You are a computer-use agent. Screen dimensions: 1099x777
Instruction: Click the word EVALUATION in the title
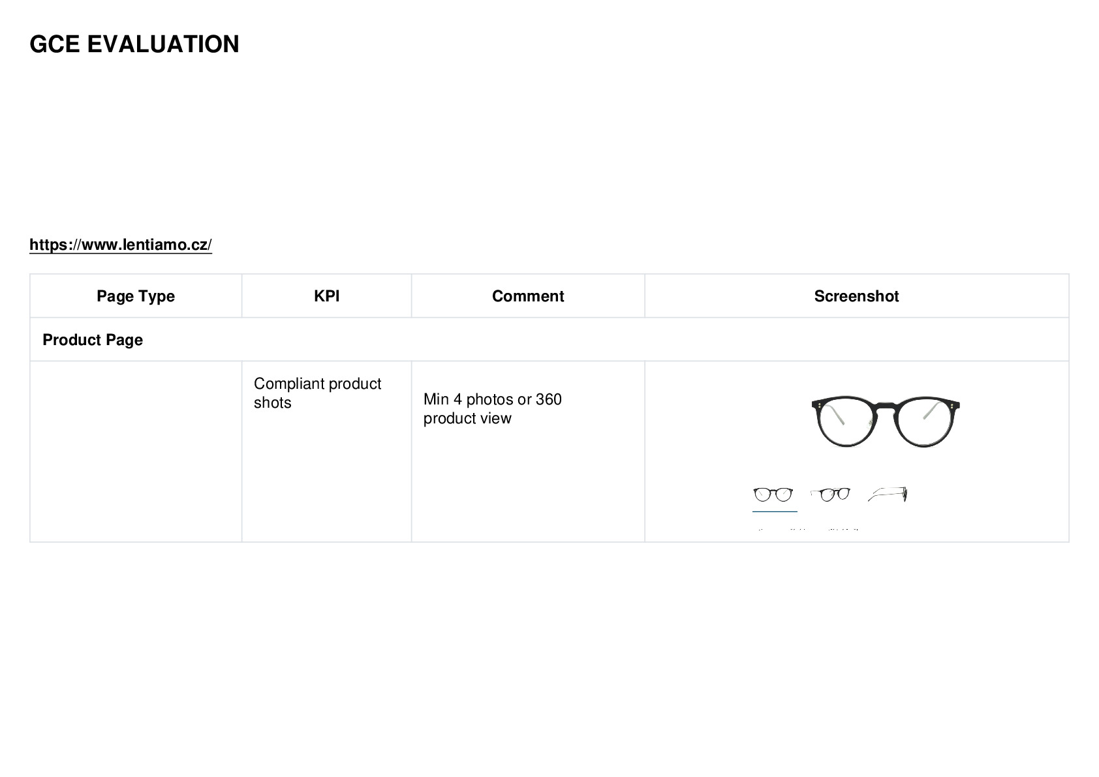tap(163, 44)
